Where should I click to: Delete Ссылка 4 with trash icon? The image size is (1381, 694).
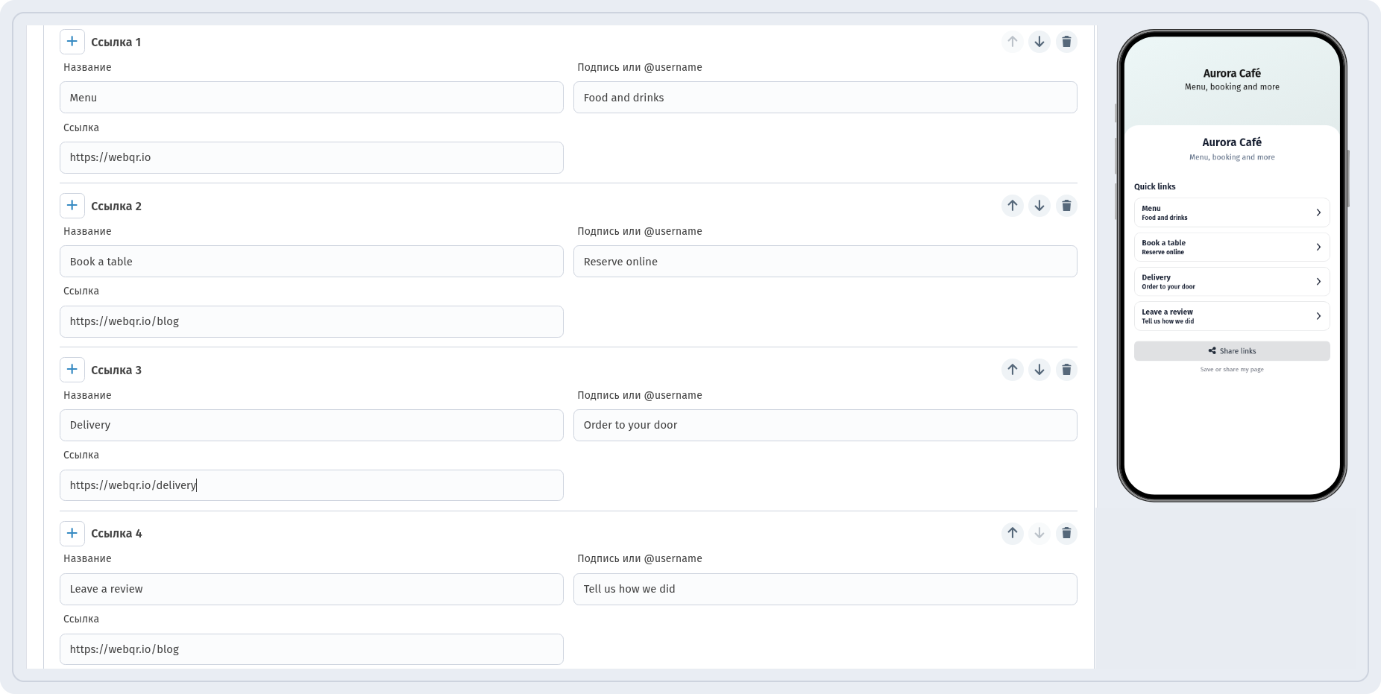point(1066,533)
